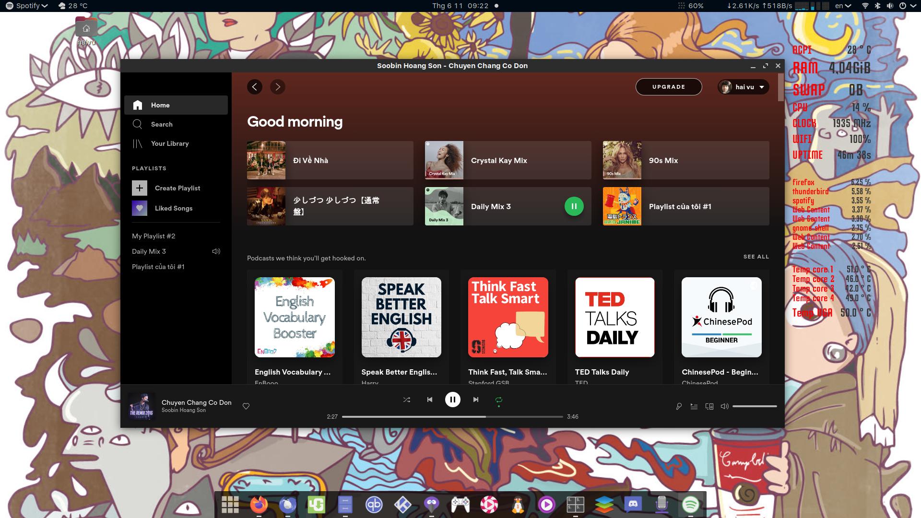921x518 pixels.
Task: Click the Liked Songs heart tile
Action: click(x=140, y=208)
